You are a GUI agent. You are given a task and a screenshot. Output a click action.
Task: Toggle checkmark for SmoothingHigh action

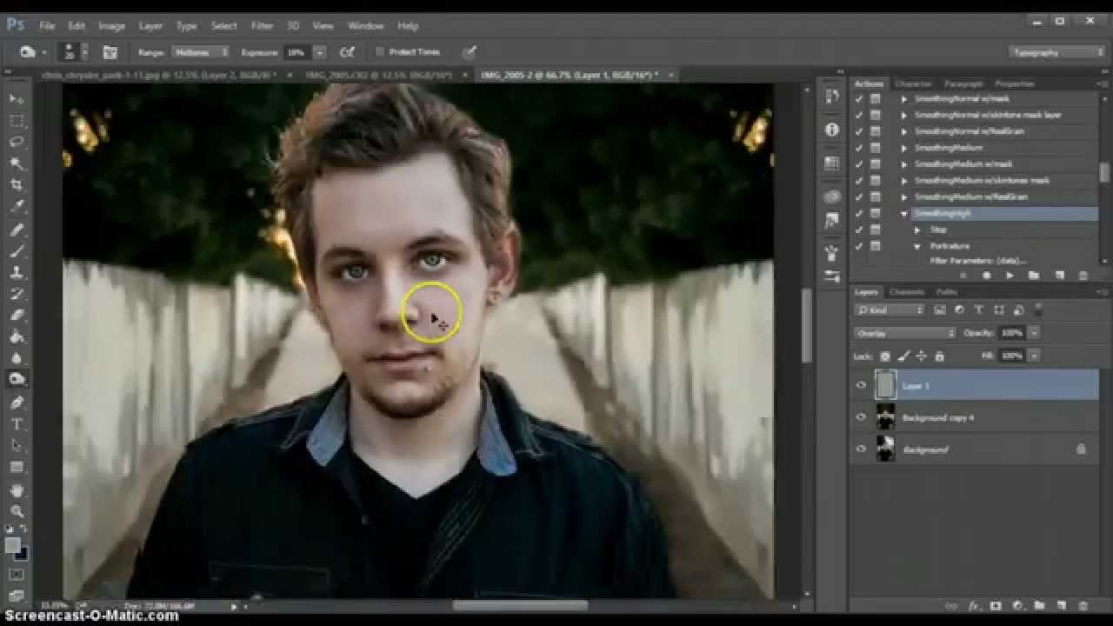click(x=859, y=214)
